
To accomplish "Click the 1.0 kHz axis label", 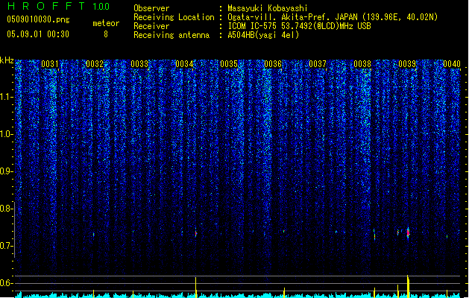I will click(x=7, y=134).
